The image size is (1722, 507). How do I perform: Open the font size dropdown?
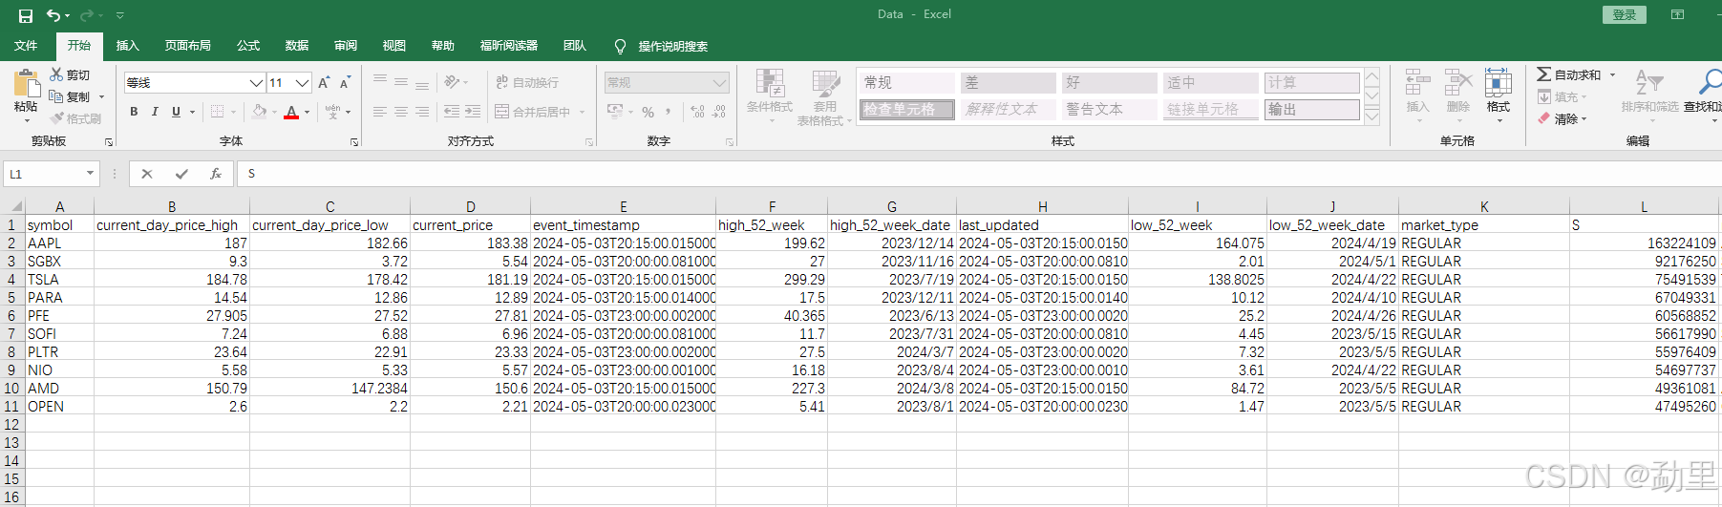(x=303, y=83)
